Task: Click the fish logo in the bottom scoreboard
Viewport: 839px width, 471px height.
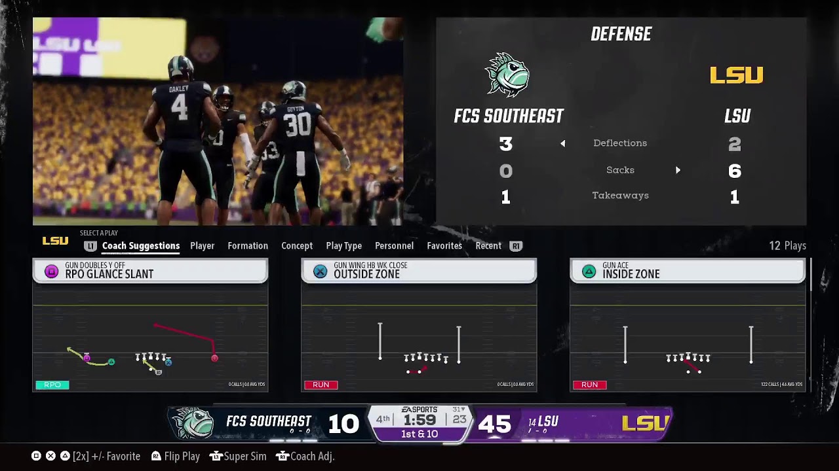Action: [x=192, y=423]
